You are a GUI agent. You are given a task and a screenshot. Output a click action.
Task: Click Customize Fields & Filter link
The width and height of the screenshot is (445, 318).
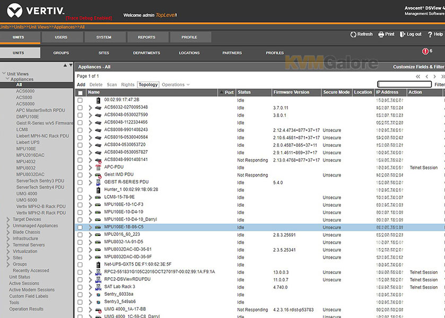418,67
